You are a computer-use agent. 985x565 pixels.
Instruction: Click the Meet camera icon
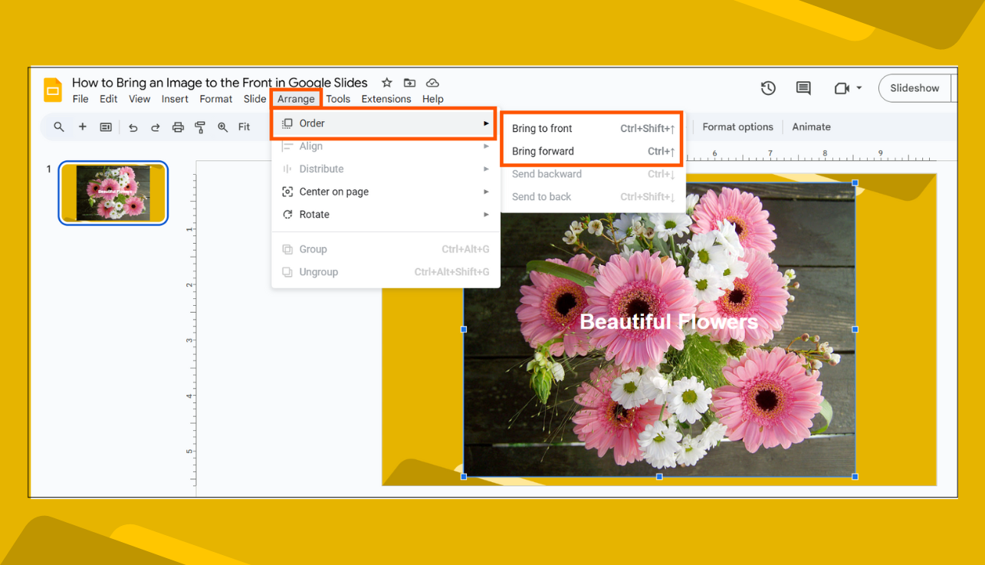840,88
